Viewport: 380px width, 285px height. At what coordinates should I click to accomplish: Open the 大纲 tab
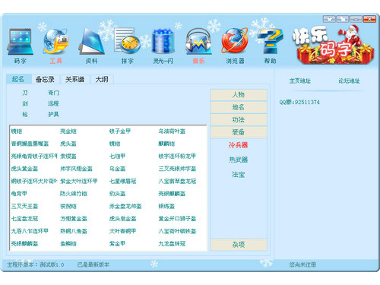click(102, 79)
